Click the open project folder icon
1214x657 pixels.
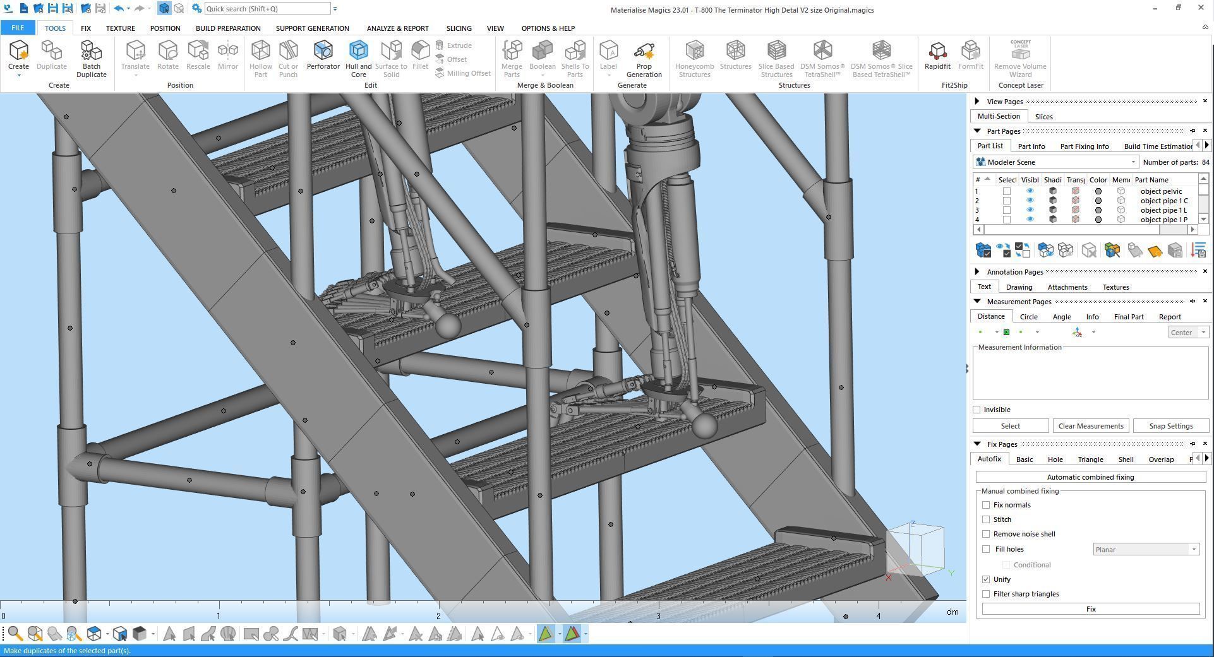click(39, 9)
